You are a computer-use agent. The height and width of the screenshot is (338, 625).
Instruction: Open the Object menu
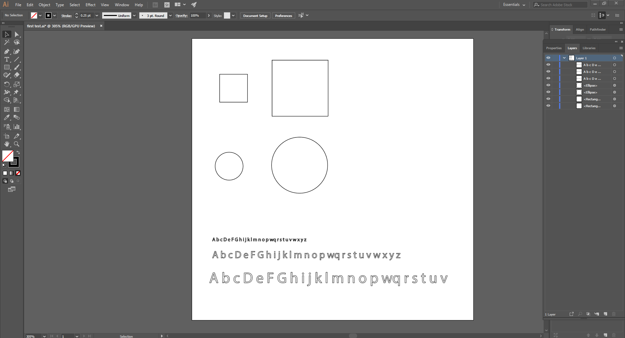coord(44,5)
